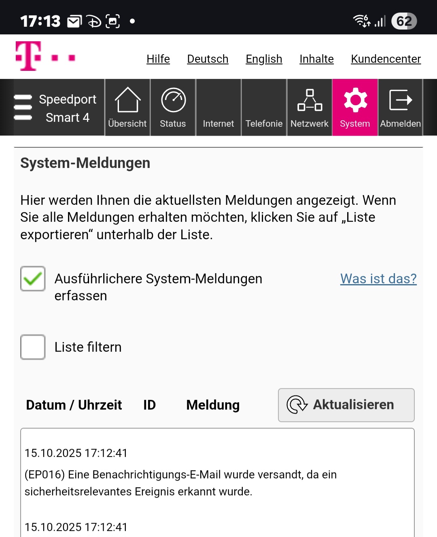
Task: Enable the Liste filtern checkbox
Action: (x=33, y=347)
